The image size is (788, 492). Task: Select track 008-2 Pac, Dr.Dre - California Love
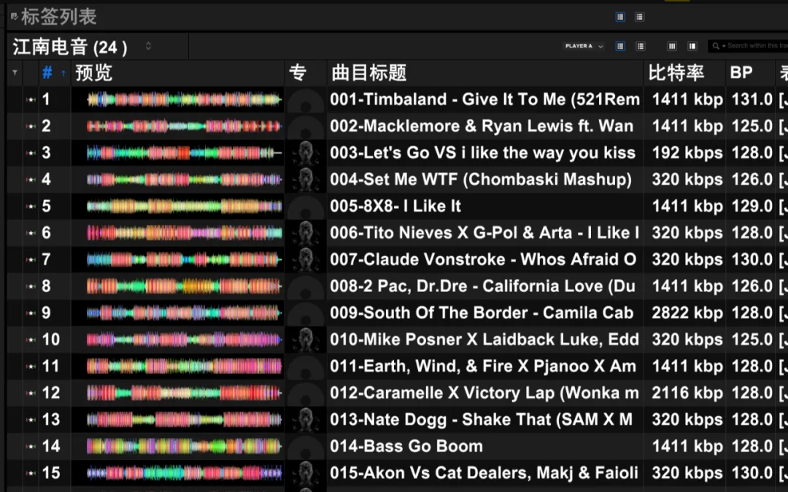pos(482,286)
